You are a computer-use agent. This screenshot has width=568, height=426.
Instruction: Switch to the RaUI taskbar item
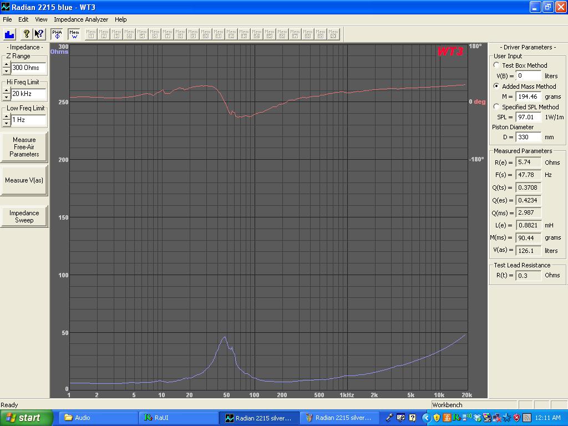tap(178, 418)
